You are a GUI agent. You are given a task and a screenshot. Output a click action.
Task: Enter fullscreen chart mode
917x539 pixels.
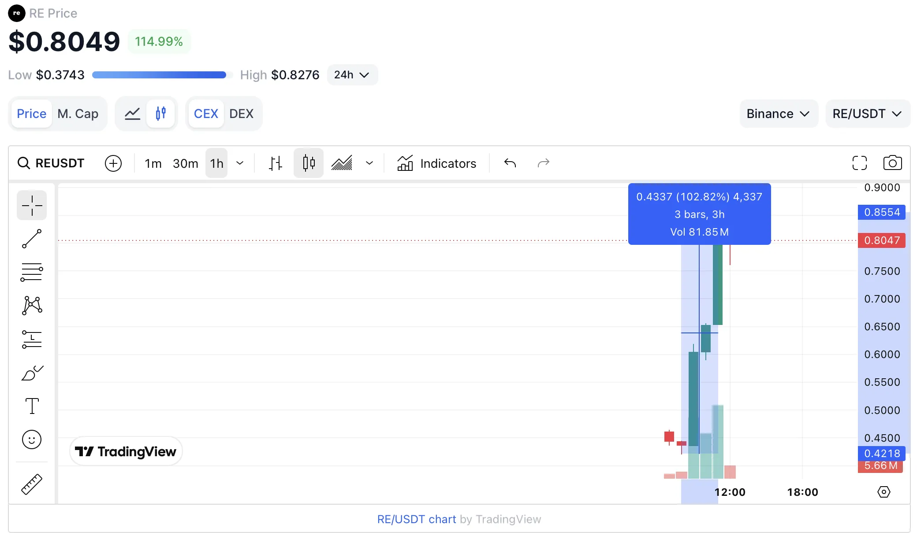(860, 163)
